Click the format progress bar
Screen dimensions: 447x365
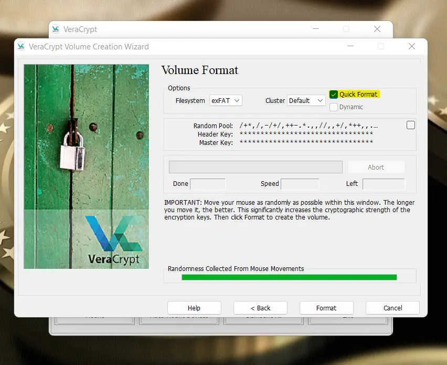click(x=256, y=167)
